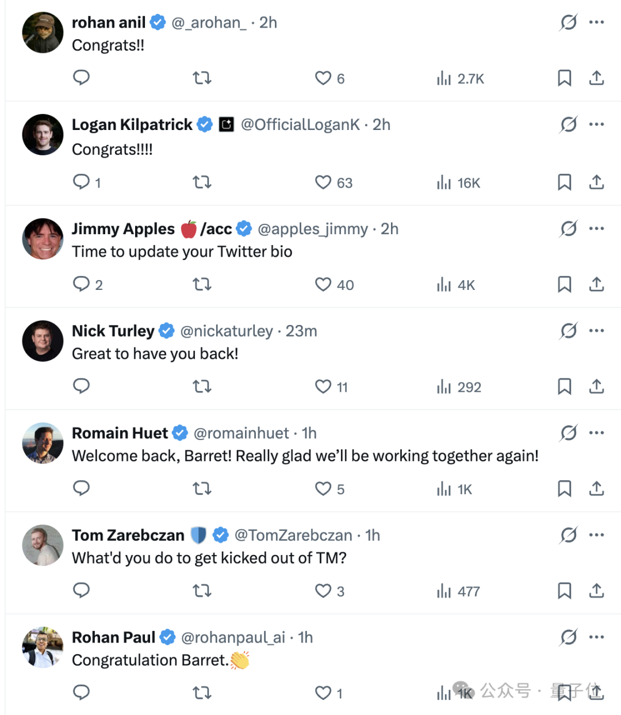Screen dimensions: 621x715
Task: Reply to Jimmy Apples' tweet
Action: tap(82, 284)
